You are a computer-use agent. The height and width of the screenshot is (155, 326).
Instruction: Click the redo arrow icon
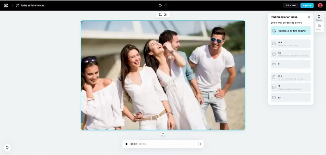click(166, 5)
